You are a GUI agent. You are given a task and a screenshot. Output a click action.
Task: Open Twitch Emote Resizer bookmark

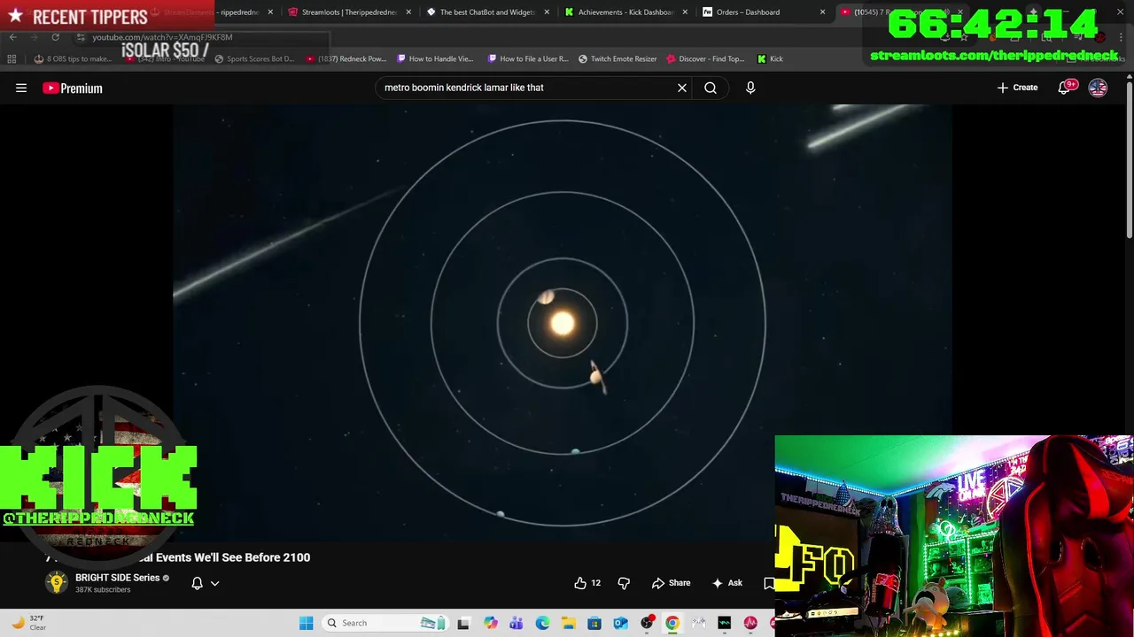click(x=617, y=59)
